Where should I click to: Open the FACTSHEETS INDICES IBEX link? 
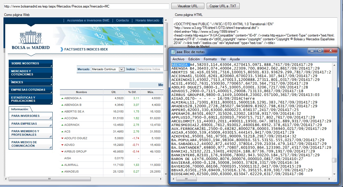pos(86,49)
